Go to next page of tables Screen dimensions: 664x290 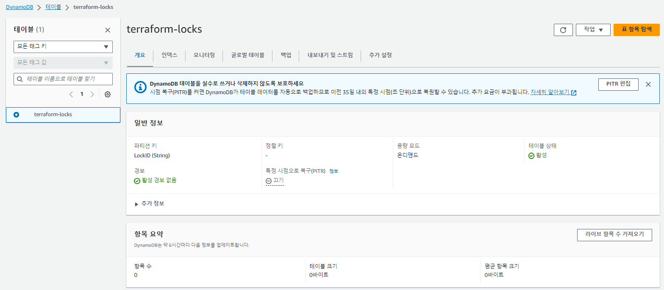(x=92, y=94)
